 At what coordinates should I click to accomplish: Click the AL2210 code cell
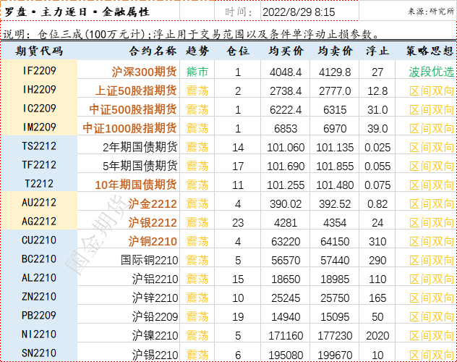click(39, 278)
